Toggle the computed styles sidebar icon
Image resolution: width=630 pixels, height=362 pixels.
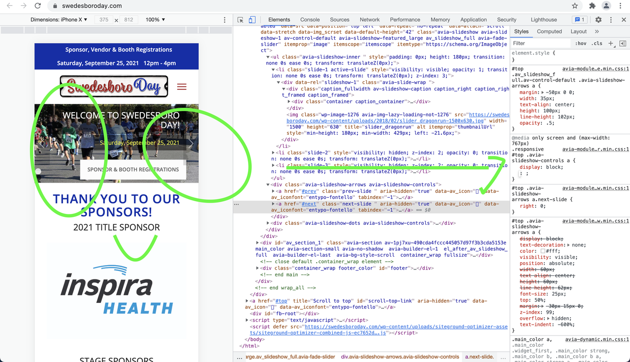pyautogui.click(x=623, y=43)
